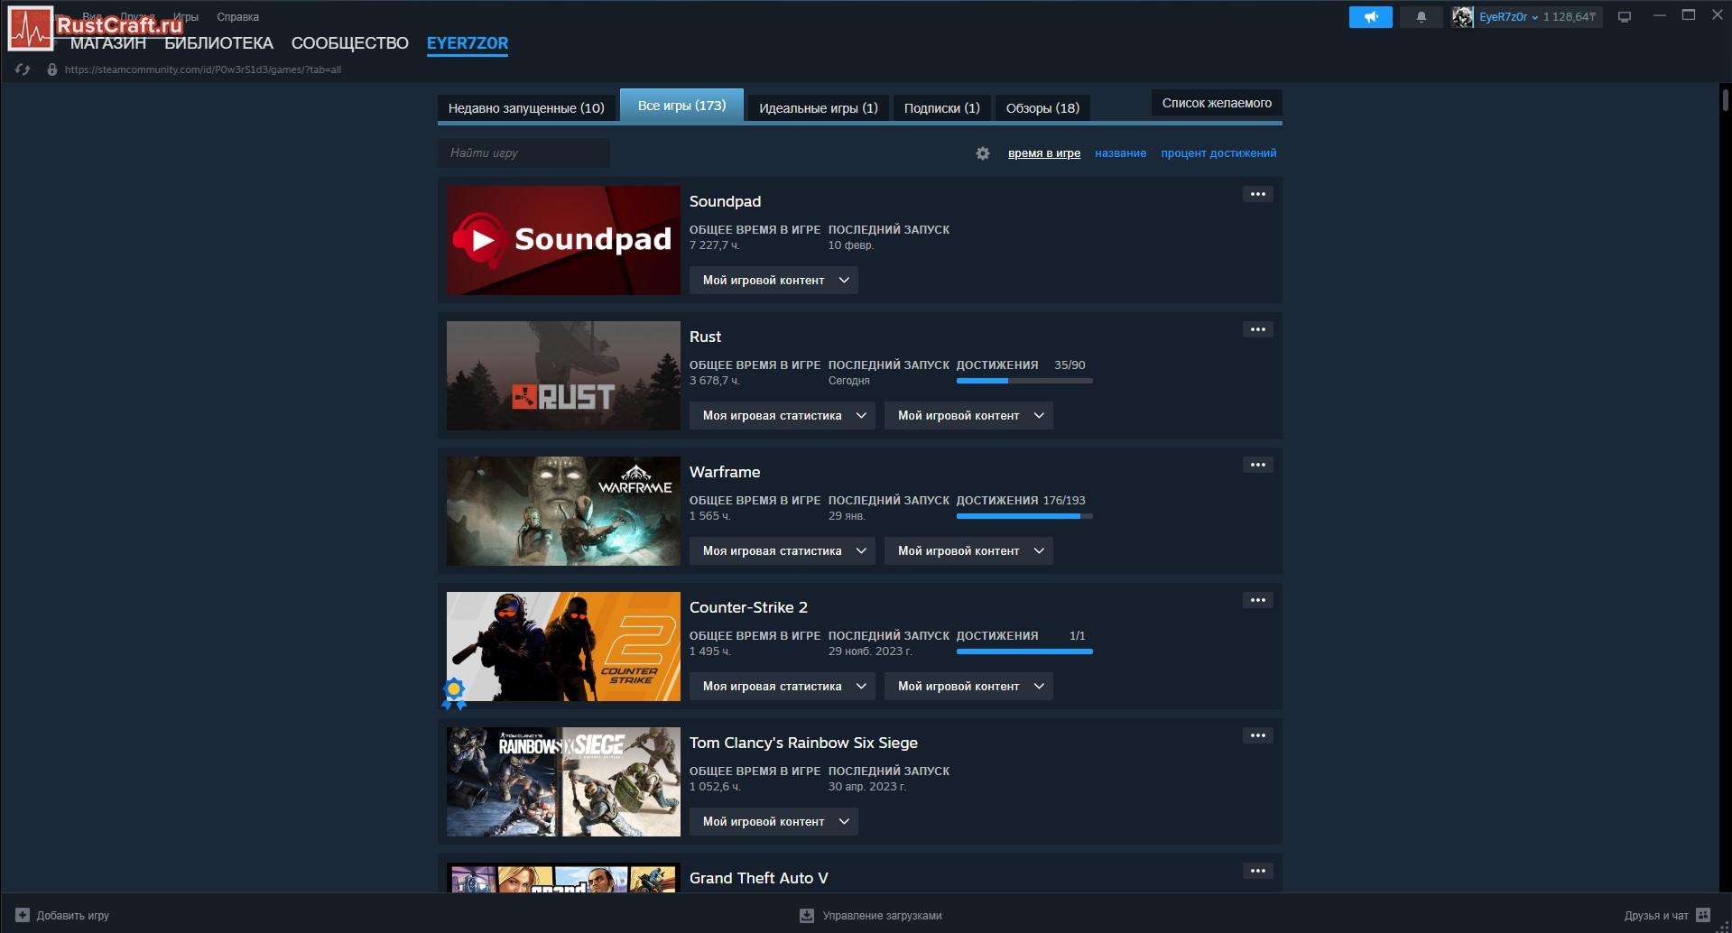
Task: Open the Reviews (18) tab
Action: pyautogui.click(x=1042, y=108)
